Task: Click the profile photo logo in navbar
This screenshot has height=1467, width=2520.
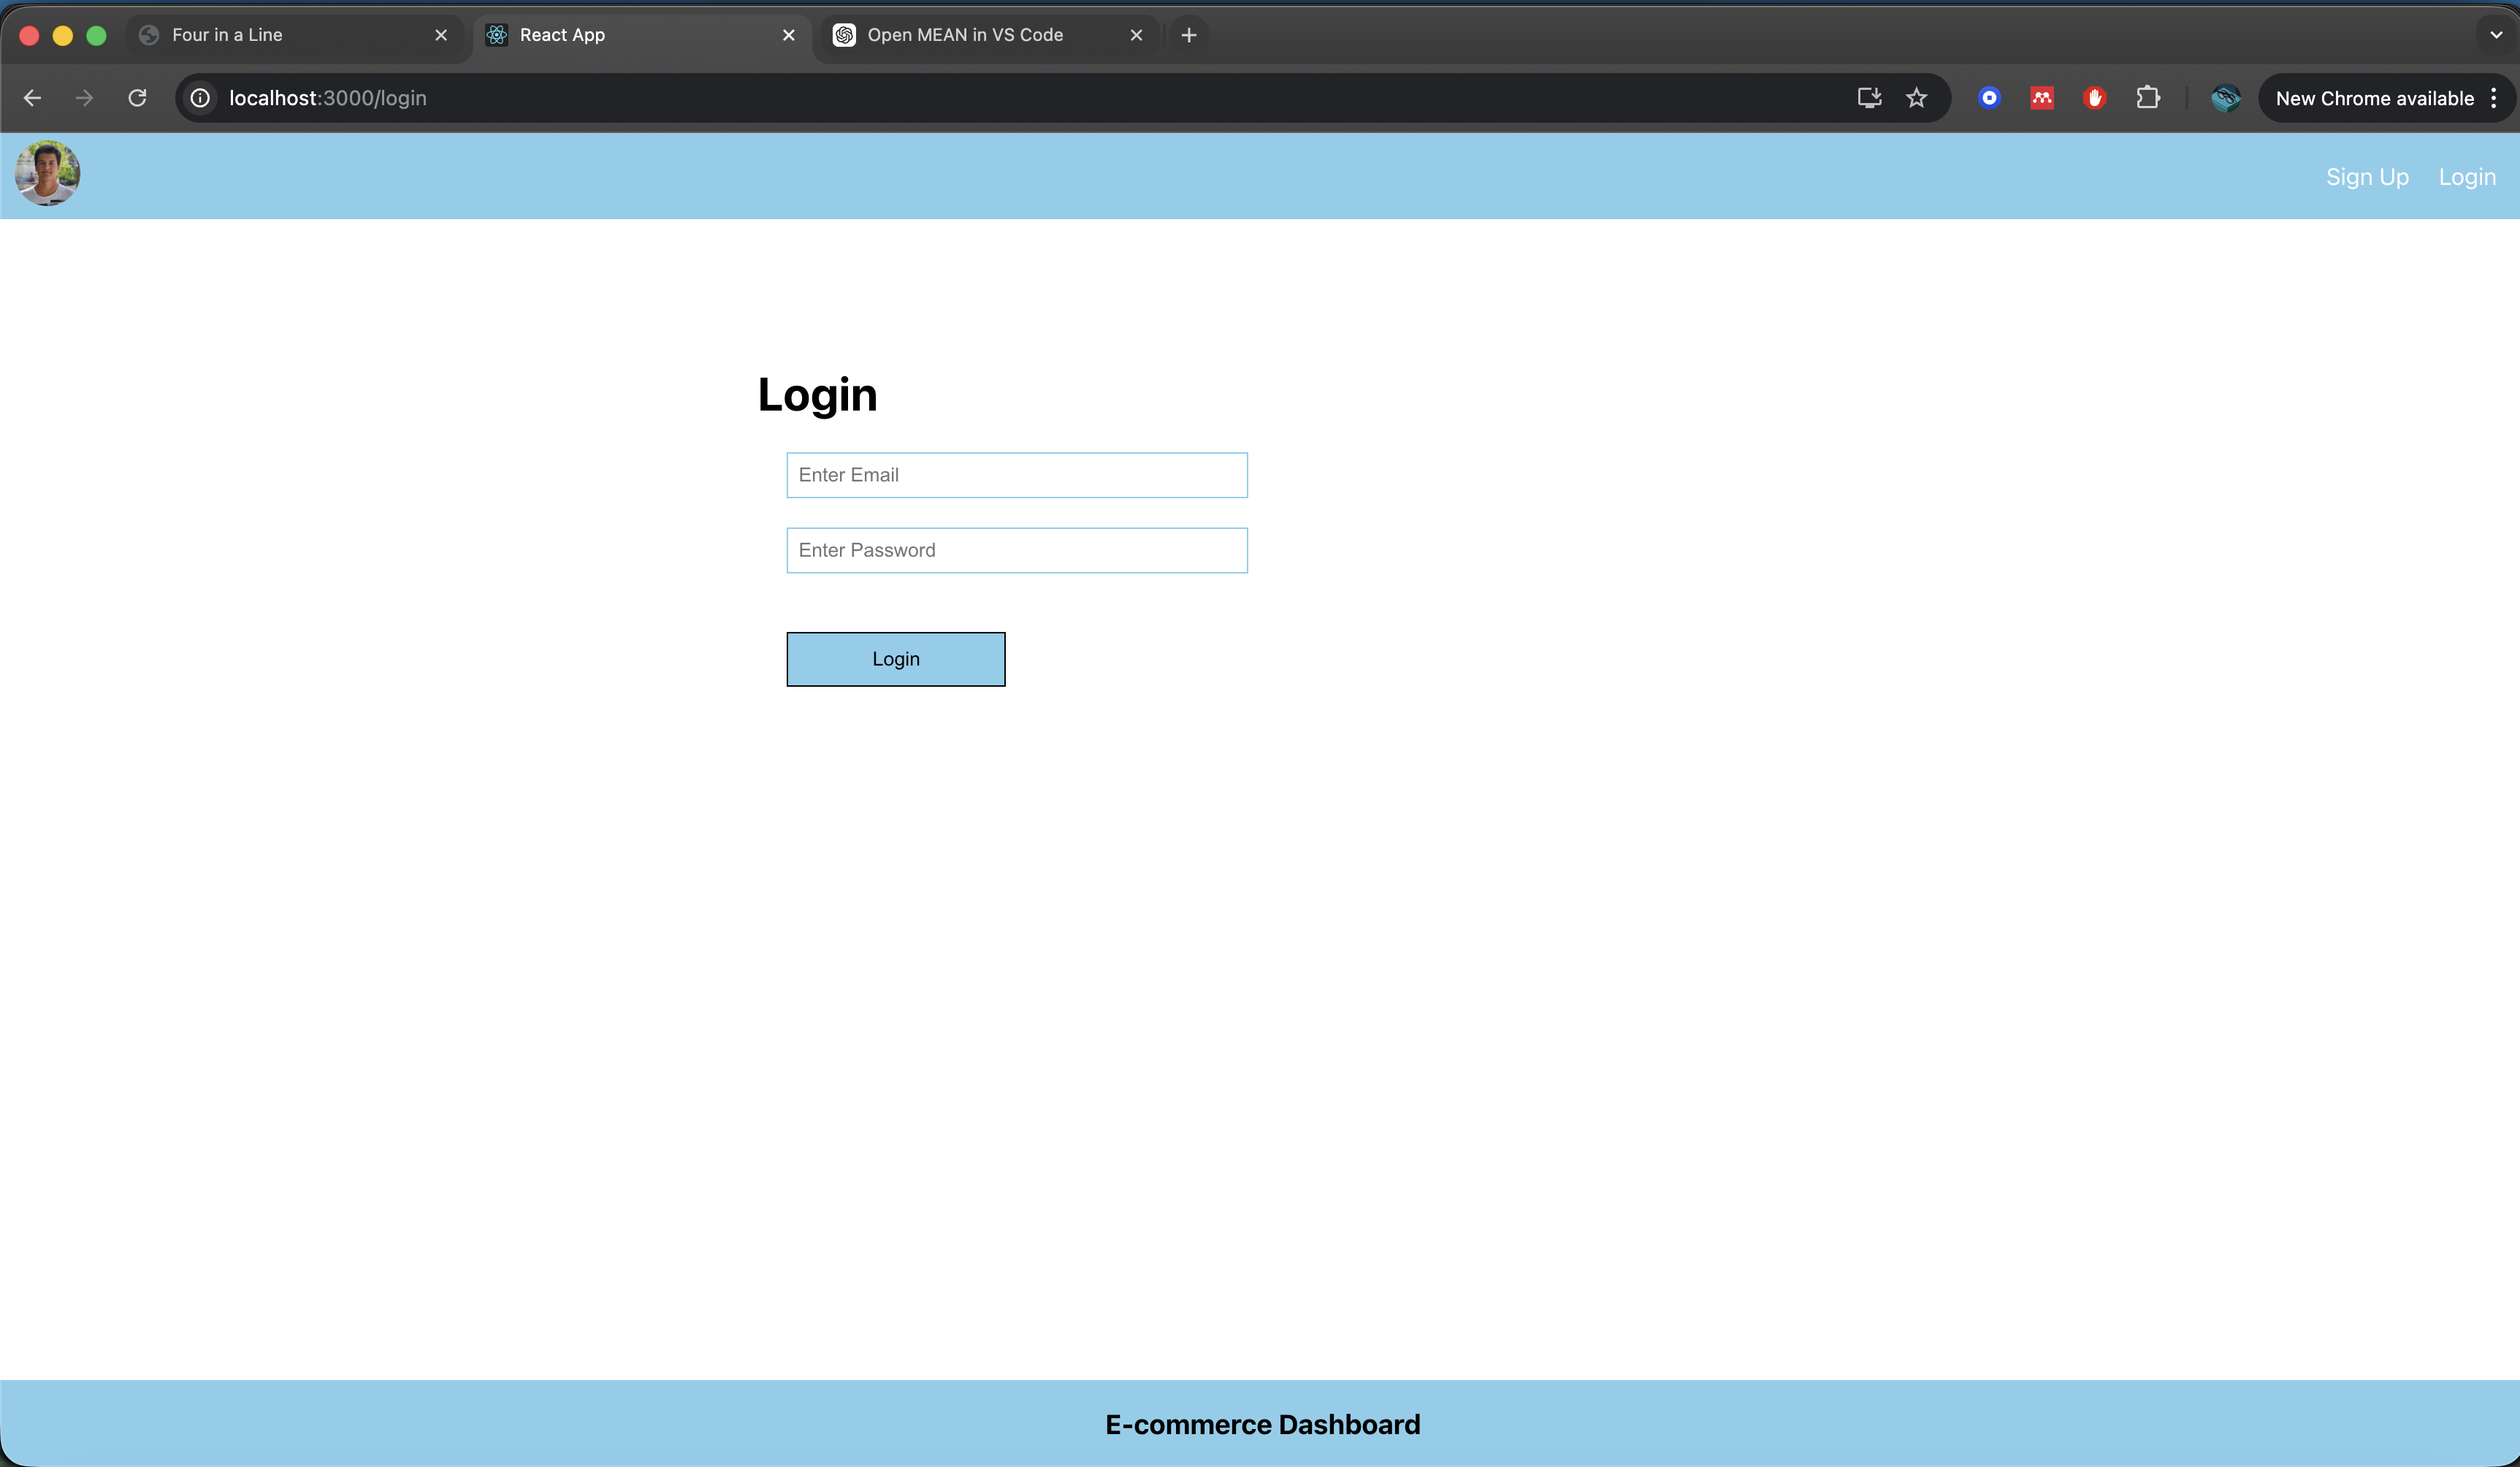Action: coord(47,174)
